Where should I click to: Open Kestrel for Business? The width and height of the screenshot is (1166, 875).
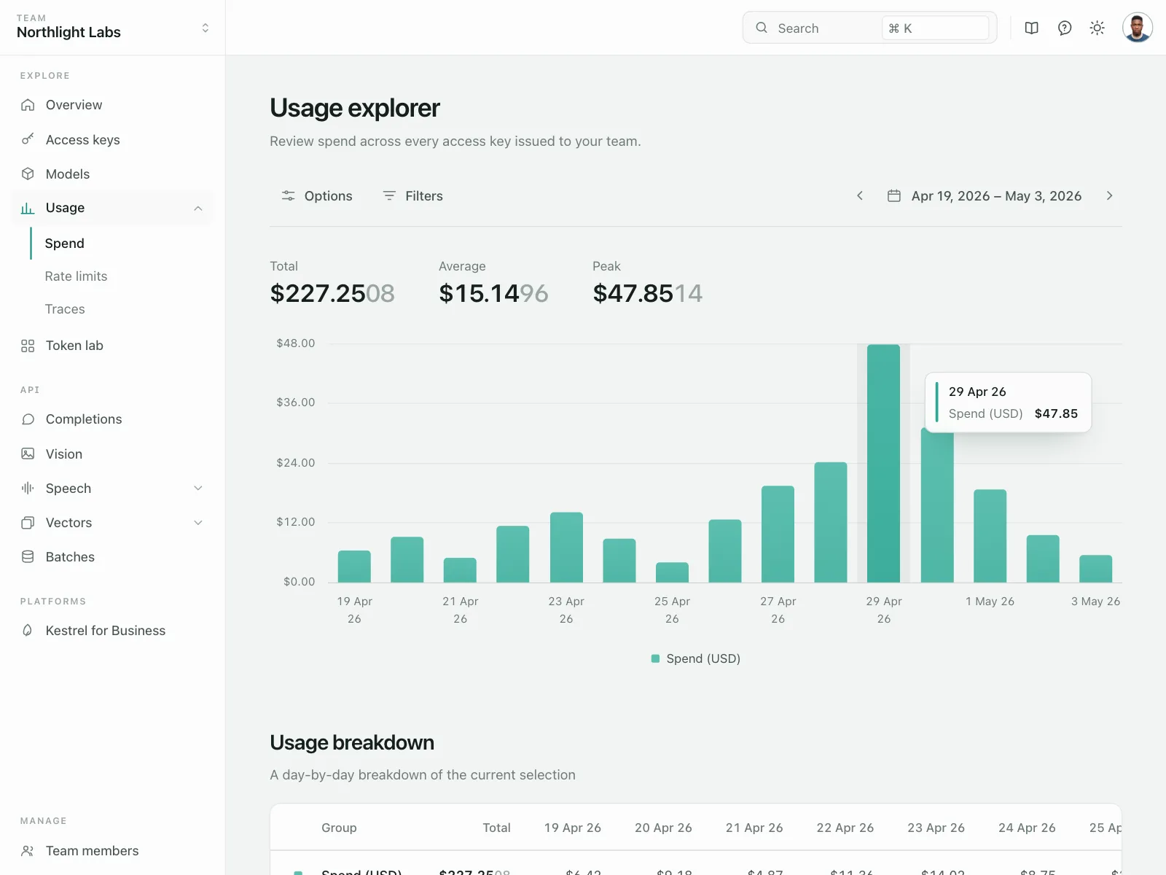coord(113,630)
